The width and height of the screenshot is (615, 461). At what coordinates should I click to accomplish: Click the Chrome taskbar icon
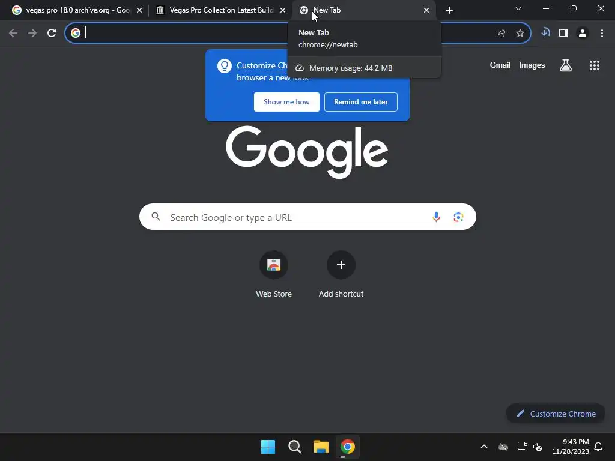coord(348,447)
